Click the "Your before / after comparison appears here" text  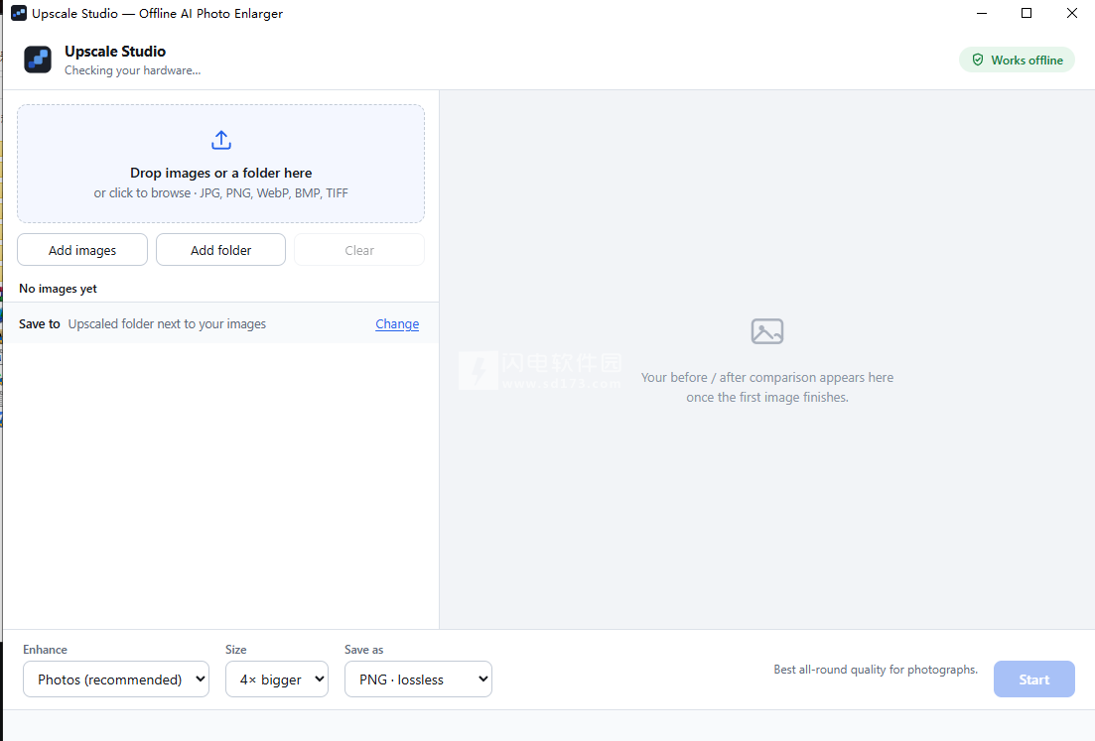point(766,378)
